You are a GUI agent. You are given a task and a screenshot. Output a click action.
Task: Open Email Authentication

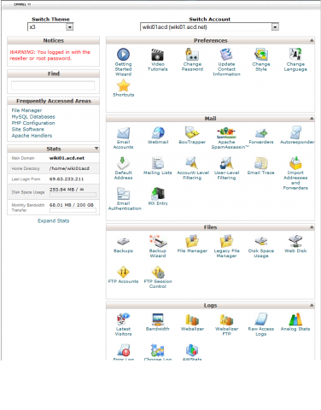click(125, 199)
